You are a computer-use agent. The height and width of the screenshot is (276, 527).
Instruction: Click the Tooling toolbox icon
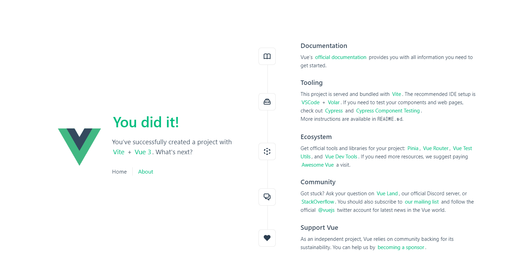(267, 102)
